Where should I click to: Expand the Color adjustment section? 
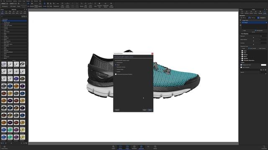click(x=240, y=53)
